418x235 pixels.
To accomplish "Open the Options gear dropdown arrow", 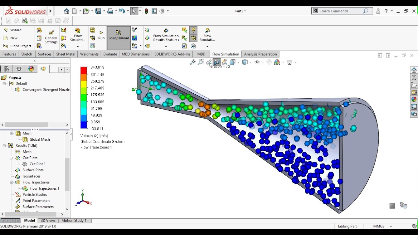I will [x=168, y=11].
